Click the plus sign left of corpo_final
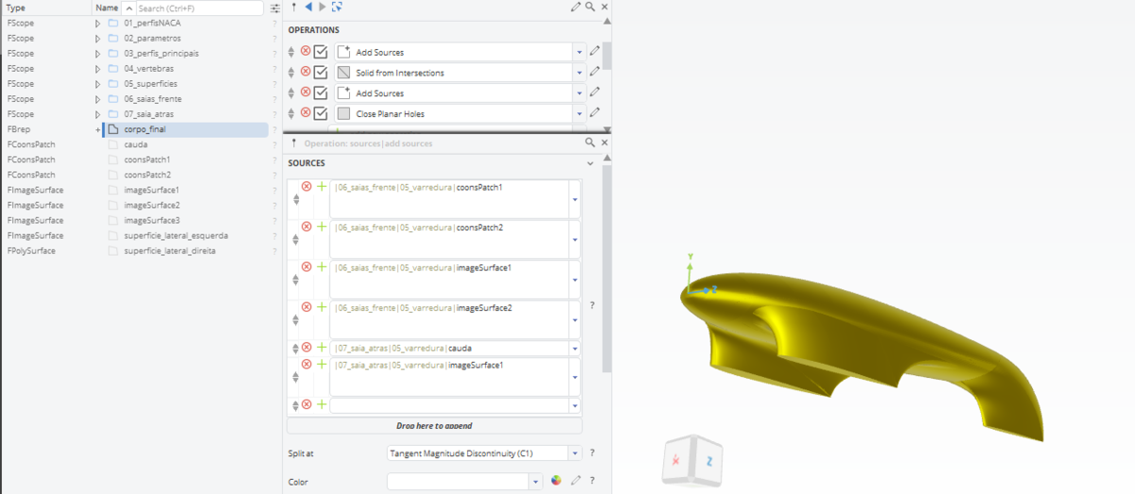The width and height of the screenshot is (1135, 494). (97, 129)
